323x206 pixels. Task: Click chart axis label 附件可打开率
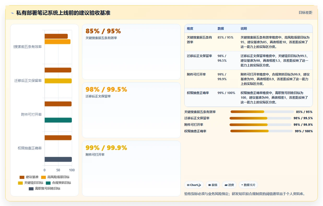pyautogui.click(x=31, y=115)
